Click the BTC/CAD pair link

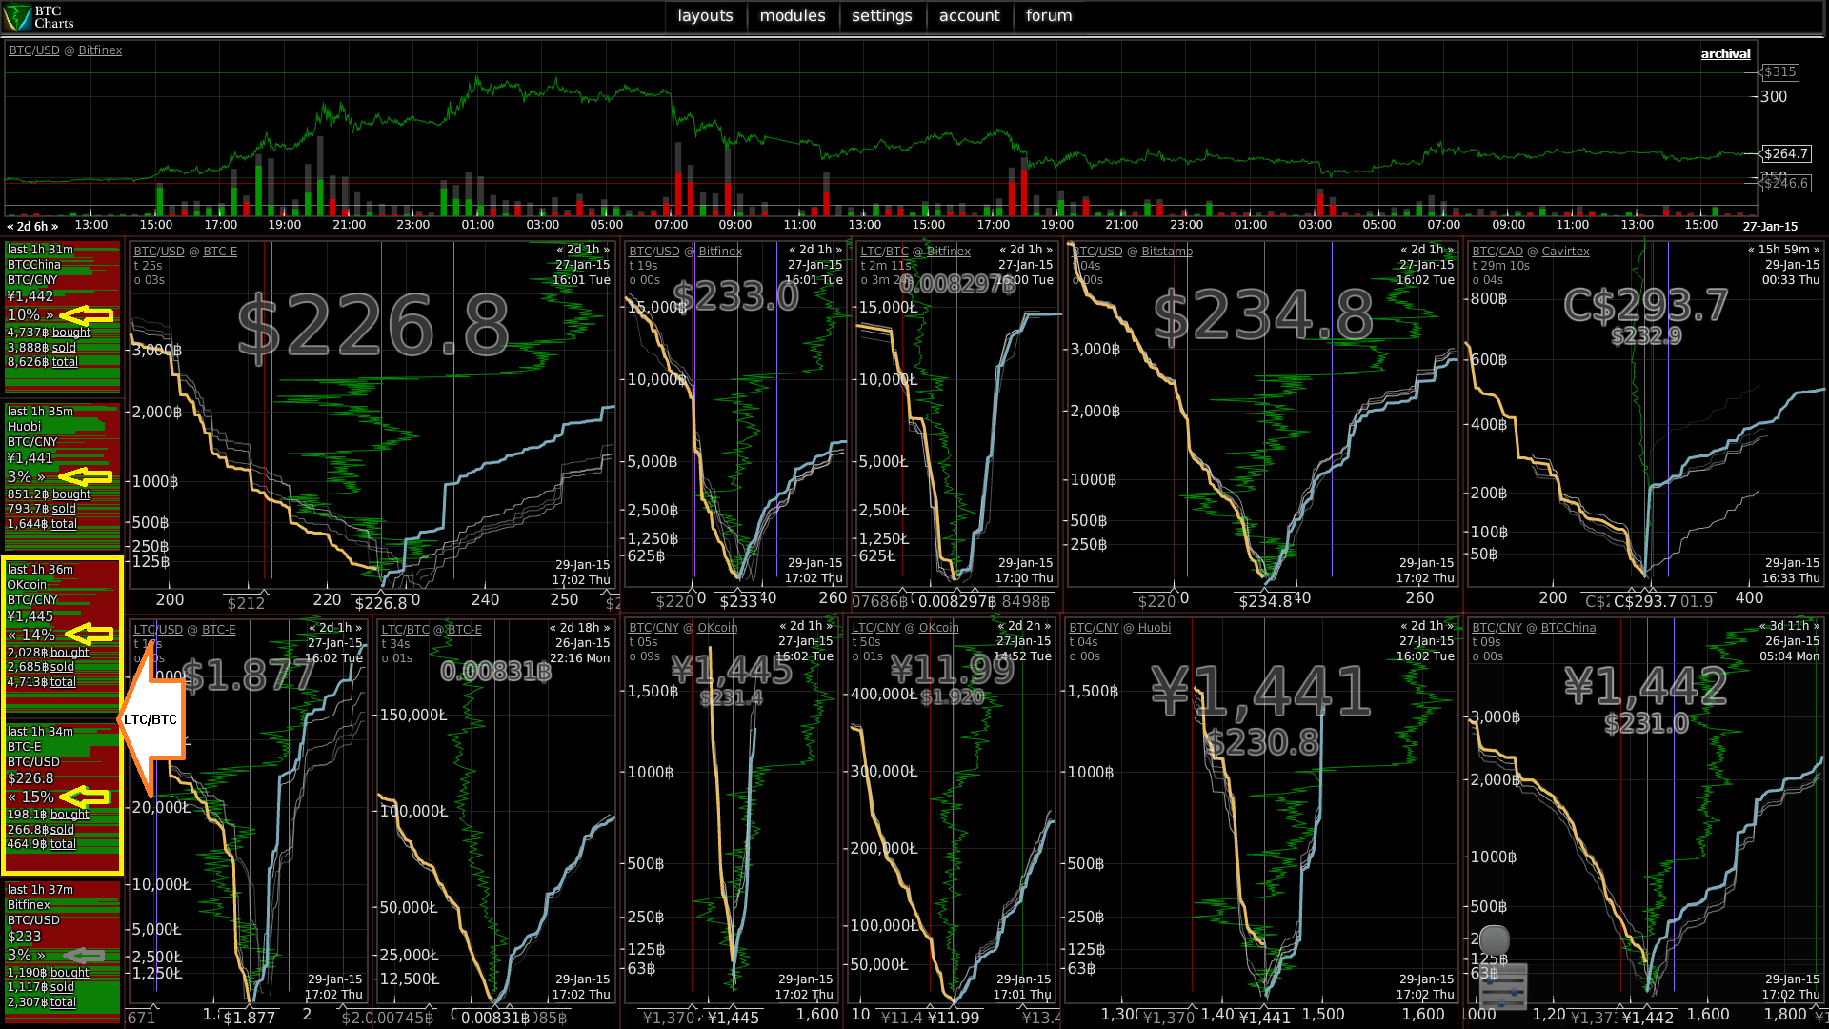click(x=1497, y=252)
